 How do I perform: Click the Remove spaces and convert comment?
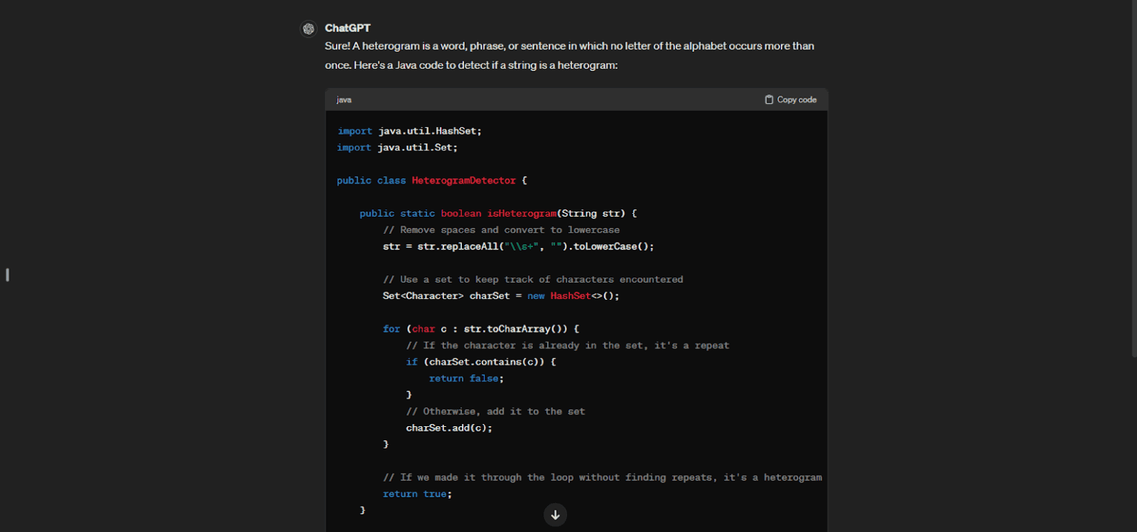[501, 230]
